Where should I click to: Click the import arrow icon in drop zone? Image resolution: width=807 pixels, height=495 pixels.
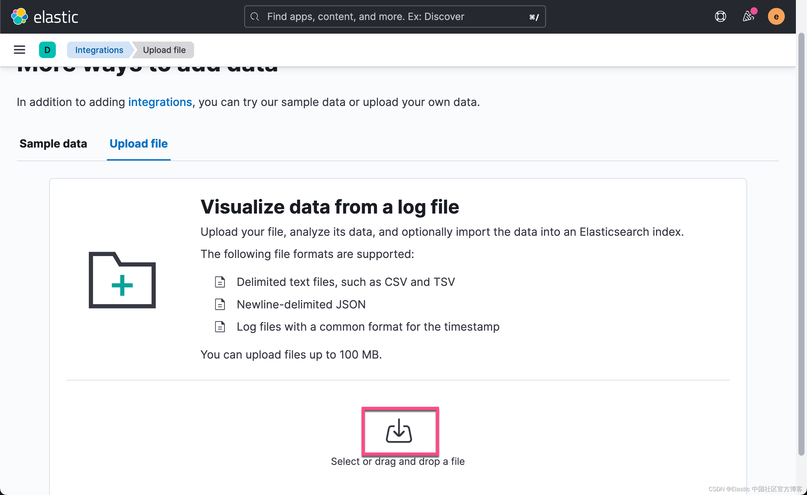(400, 431)
